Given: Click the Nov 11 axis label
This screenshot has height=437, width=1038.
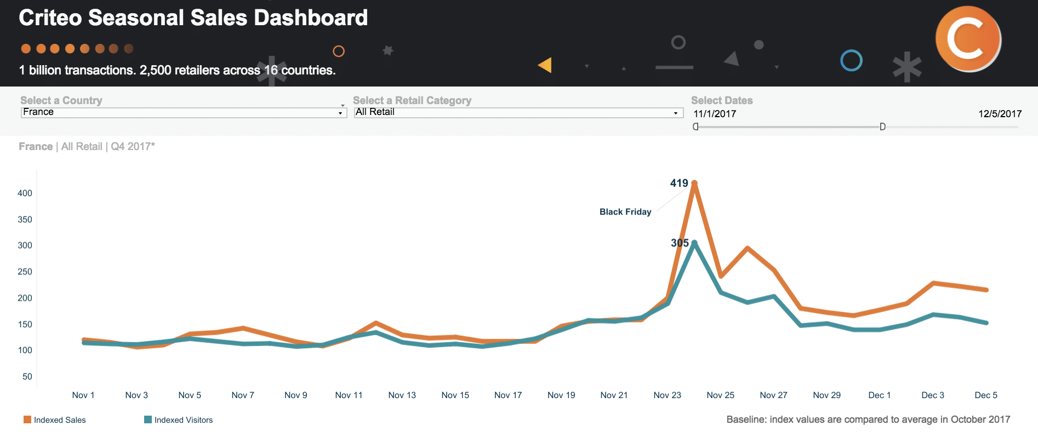Looking at the screenshot, I should tap(349, 395).
